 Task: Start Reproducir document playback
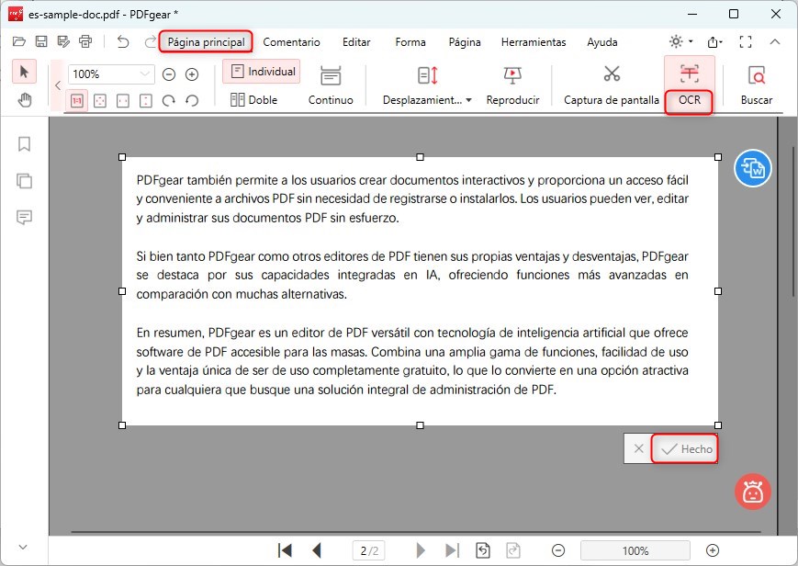pos(512,84)
